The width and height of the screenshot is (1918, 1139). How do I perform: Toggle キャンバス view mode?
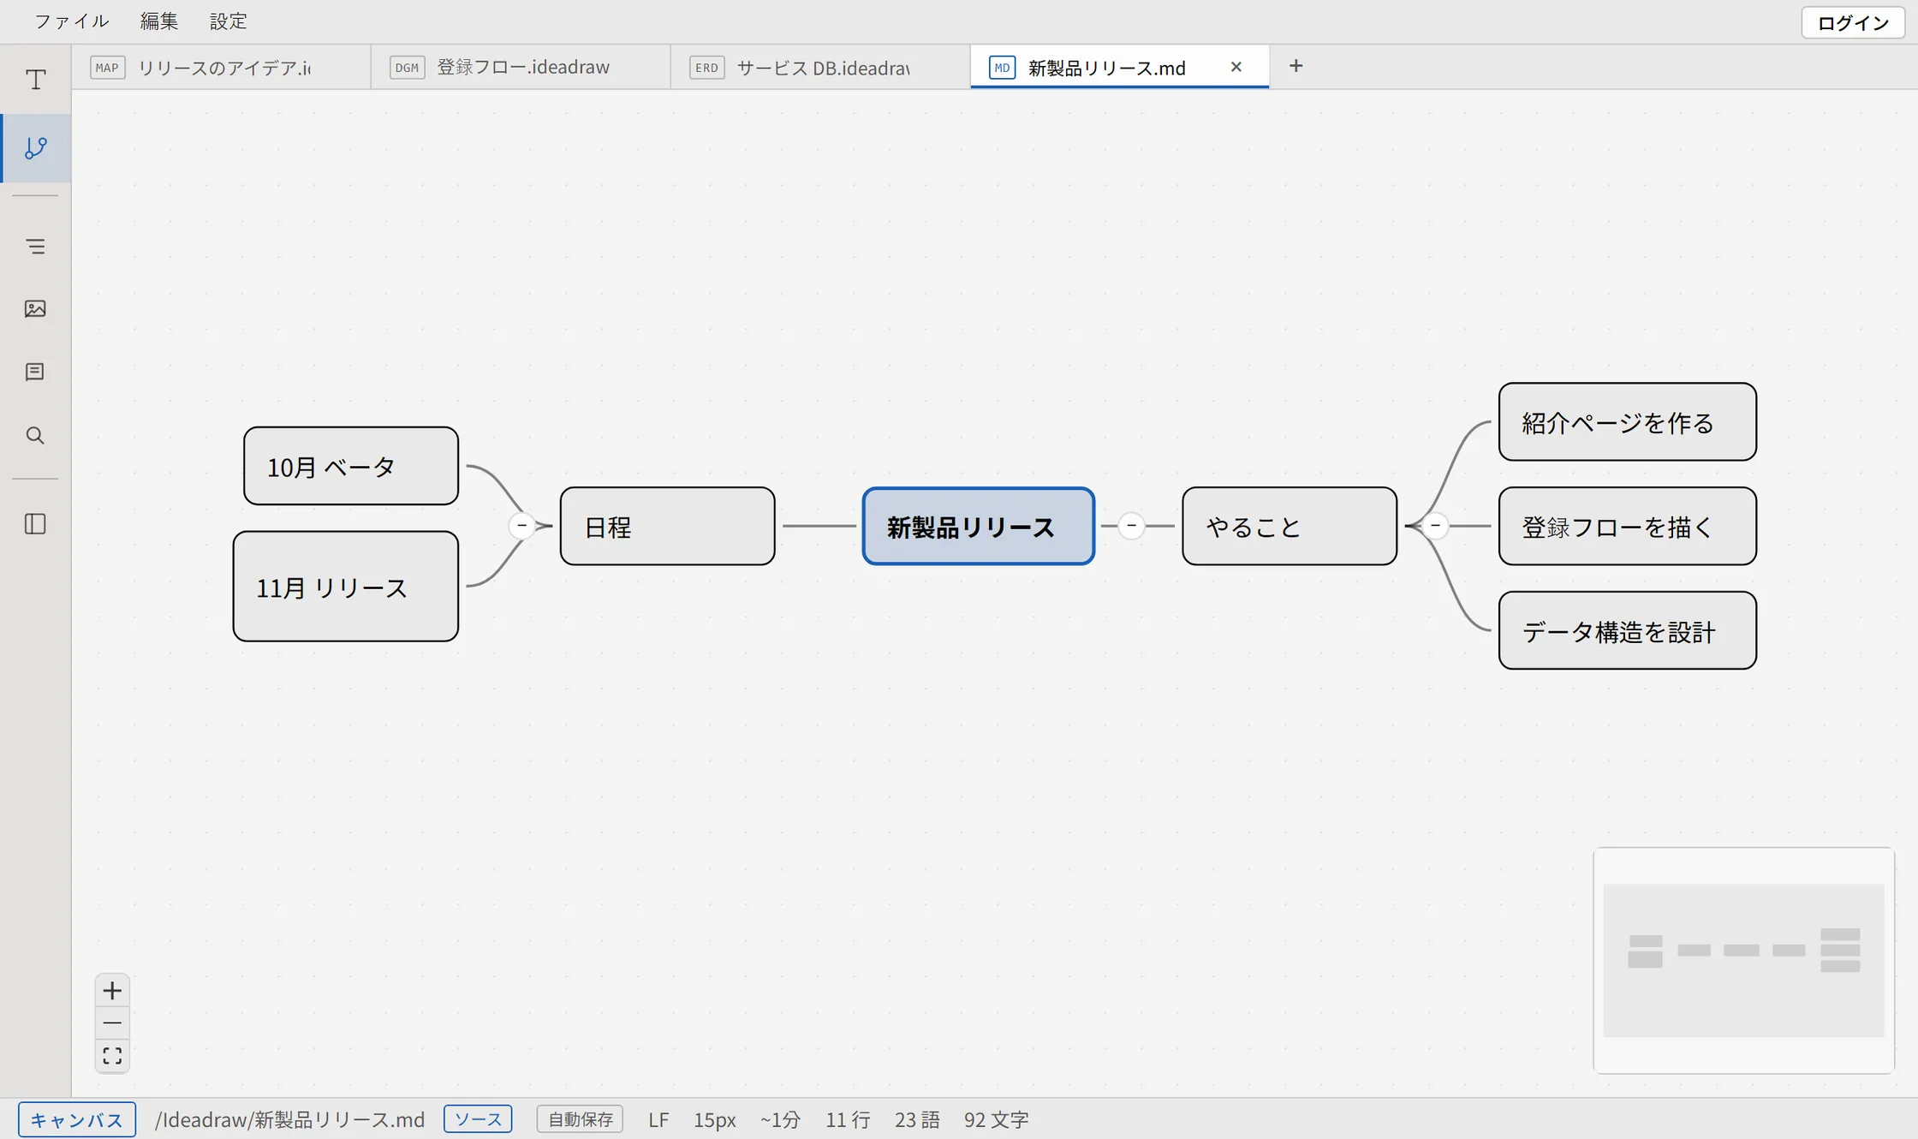[x=77, y=1119]
